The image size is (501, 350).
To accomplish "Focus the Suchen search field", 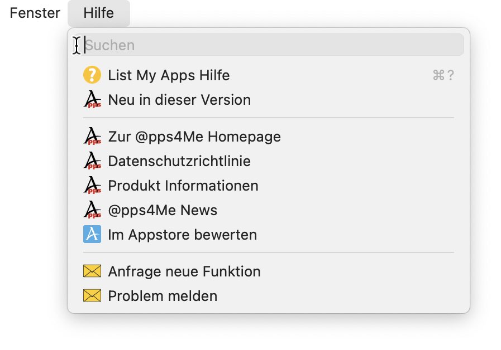I will [x=269, y=45].
